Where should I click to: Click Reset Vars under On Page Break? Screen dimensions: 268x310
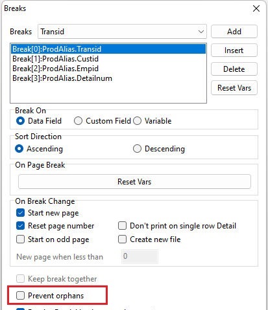pos(134,182)
